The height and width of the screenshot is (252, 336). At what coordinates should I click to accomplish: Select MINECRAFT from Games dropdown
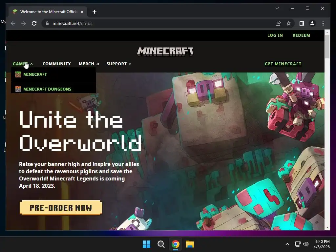[x=53, y=74]
